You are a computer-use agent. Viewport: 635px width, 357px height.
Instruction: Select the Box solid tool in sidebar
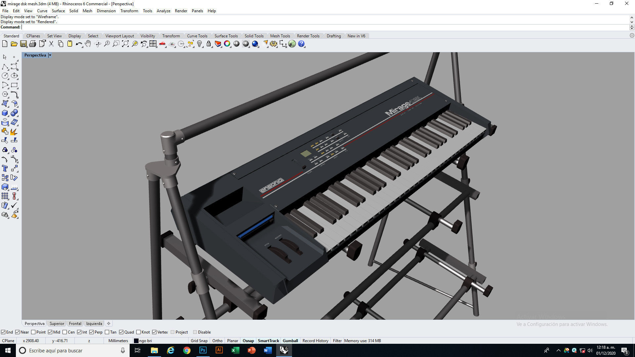(5, 113)
